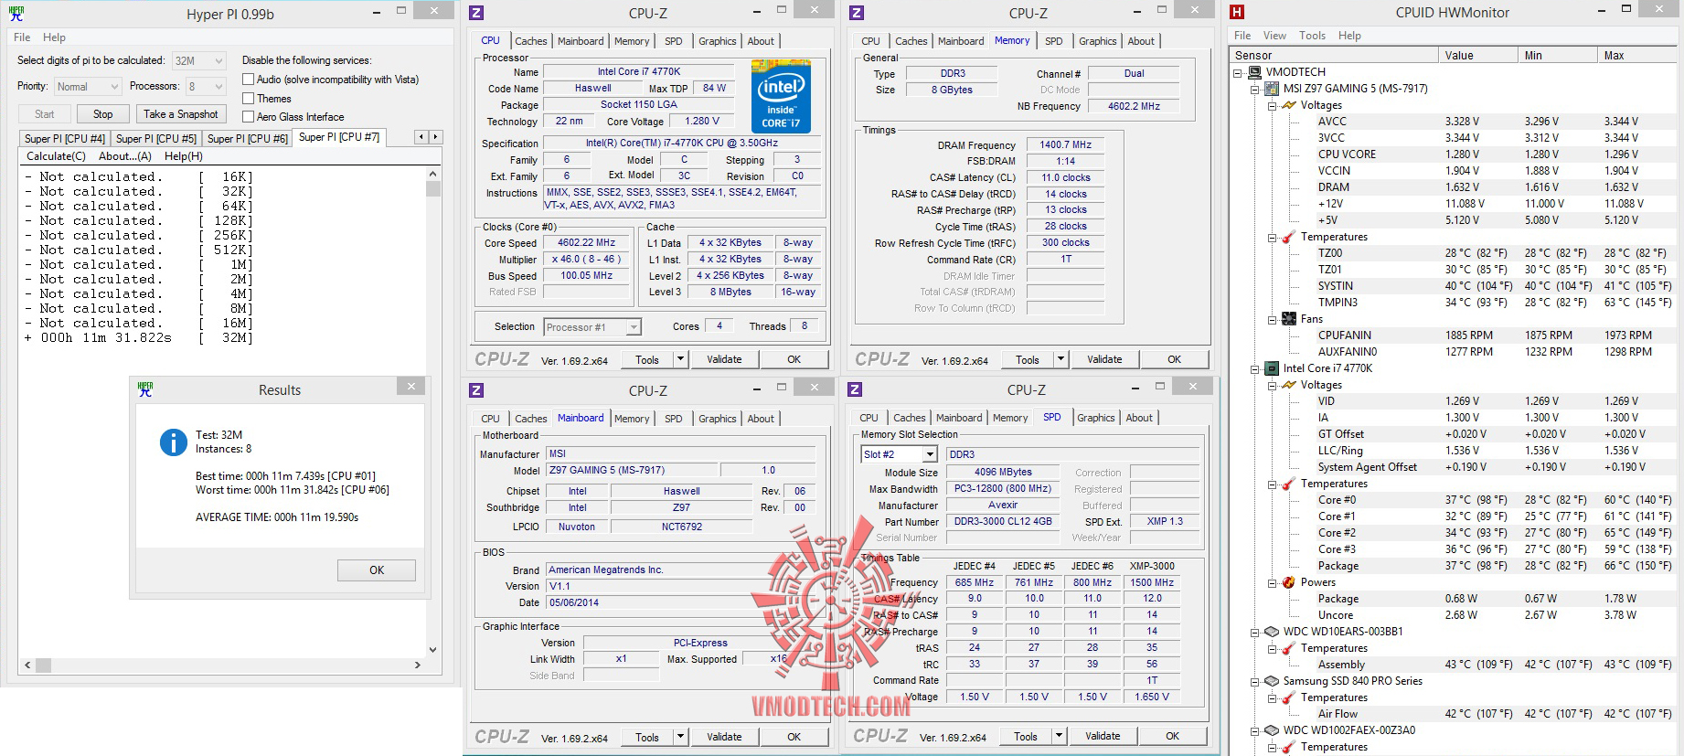This screenshot has width=1684, height=756.
Task: Click the Temperatures icon above the Air Flow row
Action: click(1289, 697)
